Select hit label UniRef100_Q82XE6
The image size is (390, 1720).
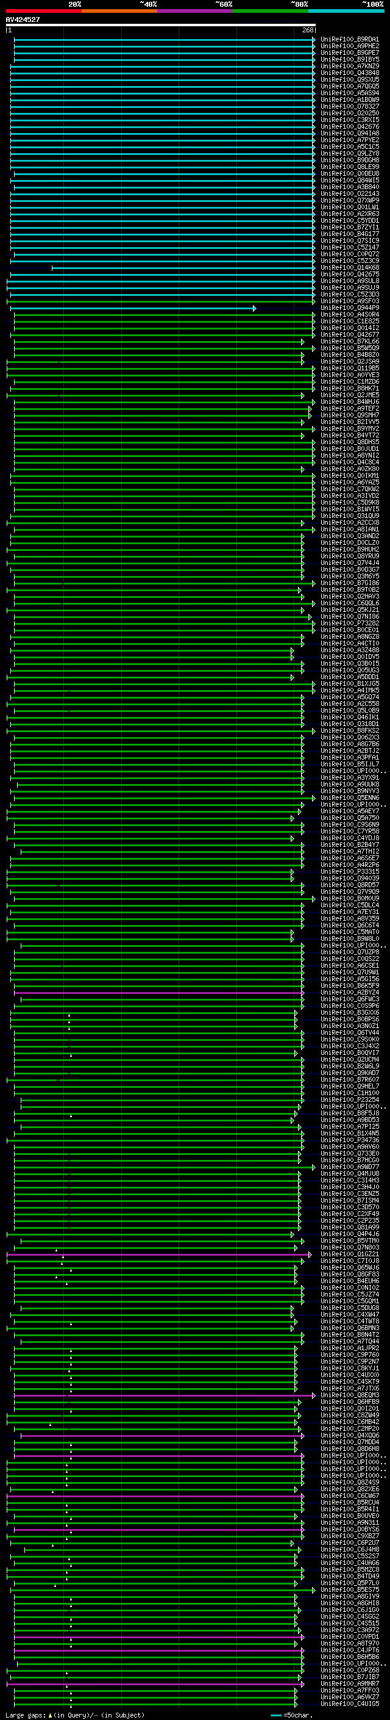coord(350,1489)
